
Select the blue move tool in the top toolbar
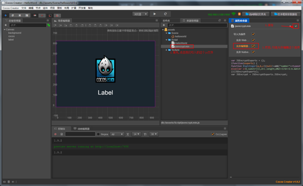coord(6,15)
